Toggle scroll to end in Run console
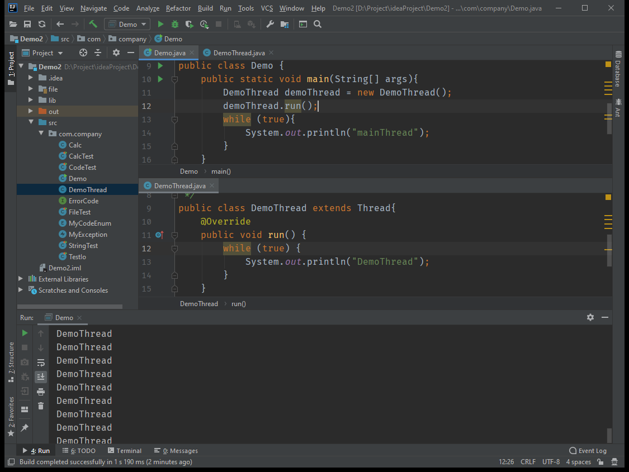The width and height of the screenshot is (629, 472). pyautogui.click(x=41, y=376)
